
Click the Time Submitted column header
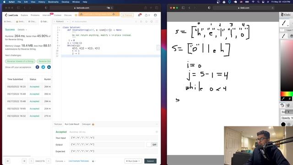[x=15, y=79]
